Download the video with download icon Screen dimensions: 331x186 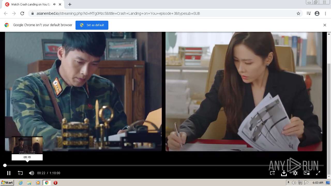(x=284, y=173)
